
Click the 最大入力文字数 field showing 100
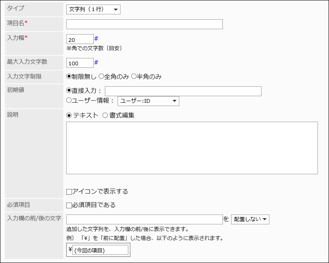coord(80,63)
